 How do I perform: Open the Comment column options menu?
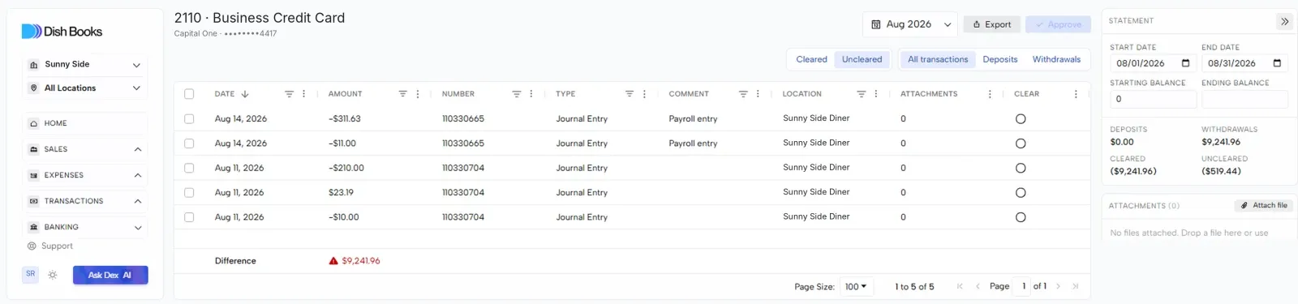pos(758,94)
